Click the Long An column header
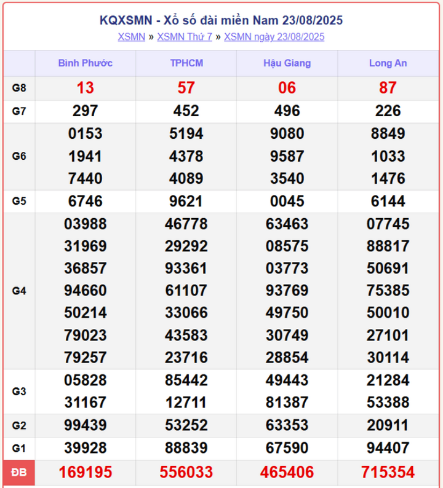443x488 pixels. pyautogui.click(x=388, y=63)
